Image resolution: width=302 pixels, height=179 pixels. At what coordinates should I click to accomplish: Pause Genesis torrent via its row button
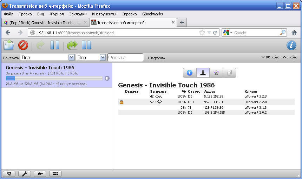tap(107, 78)
